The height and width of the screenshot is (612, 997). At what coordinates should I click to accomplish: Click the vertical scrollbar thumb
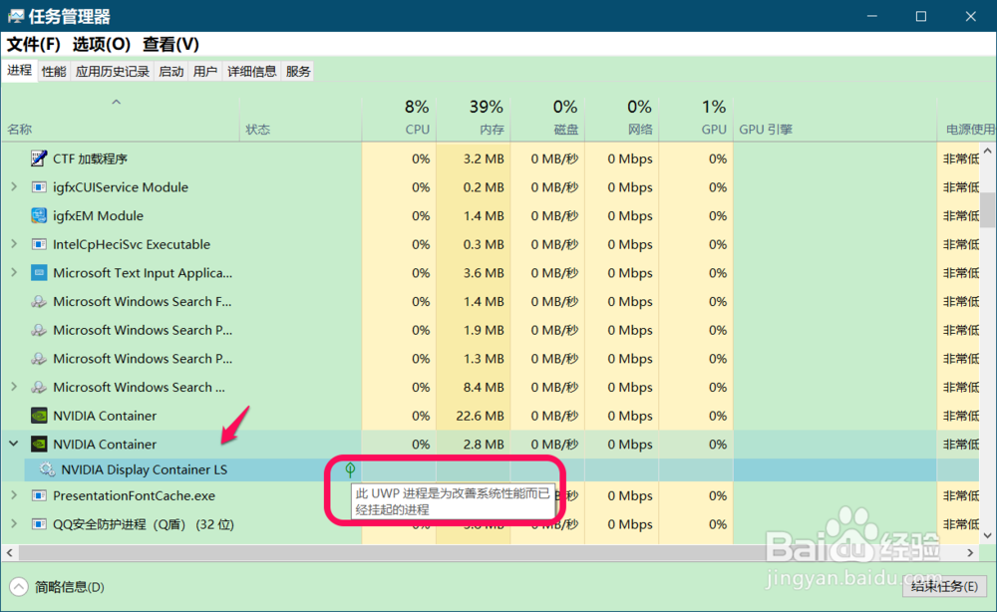click(987, 209)
